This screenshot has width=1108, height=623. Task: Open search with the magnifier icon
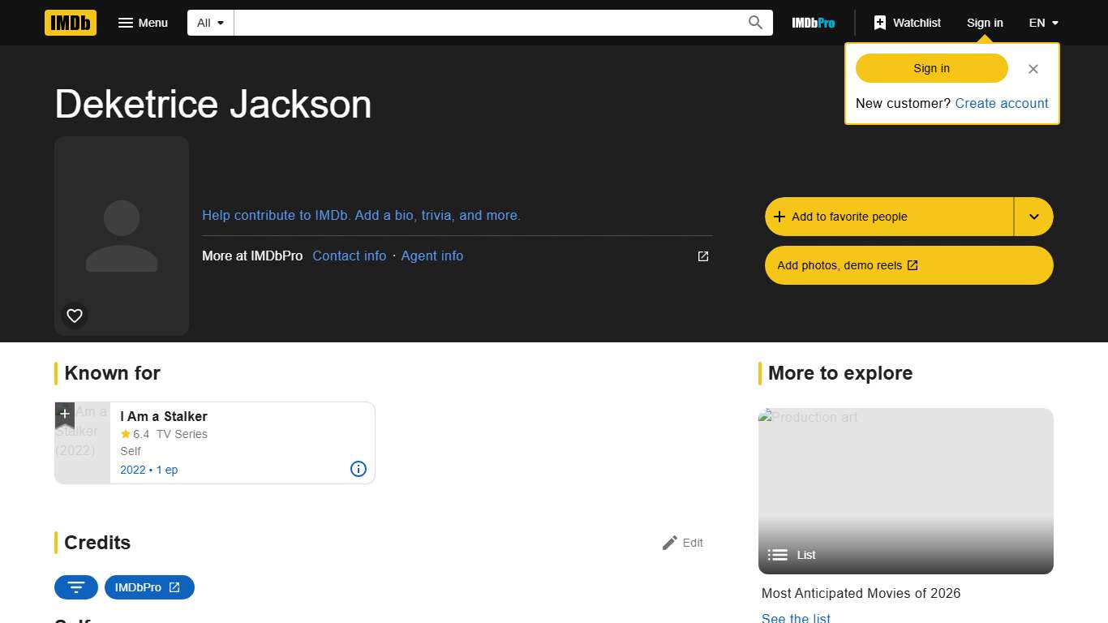coord(754,23)
